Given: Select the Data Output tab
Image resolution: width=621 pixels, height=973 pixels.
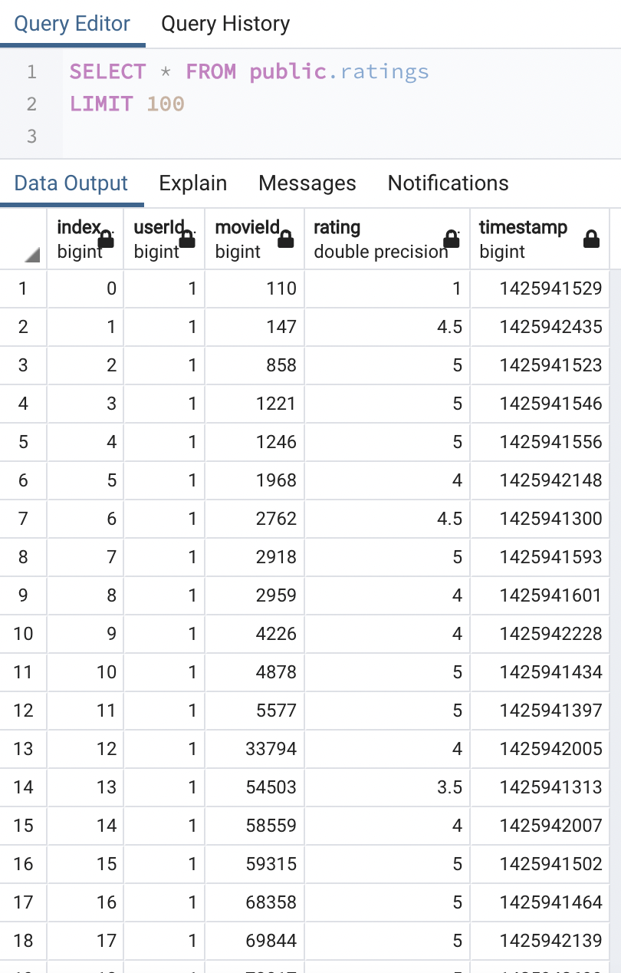Looking at the screenshot, I should pos(71,183).
